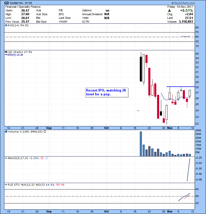Viewport: 206px width, 214px height.
Task: Click the Chg value +2.04
Action: [189, 14]
